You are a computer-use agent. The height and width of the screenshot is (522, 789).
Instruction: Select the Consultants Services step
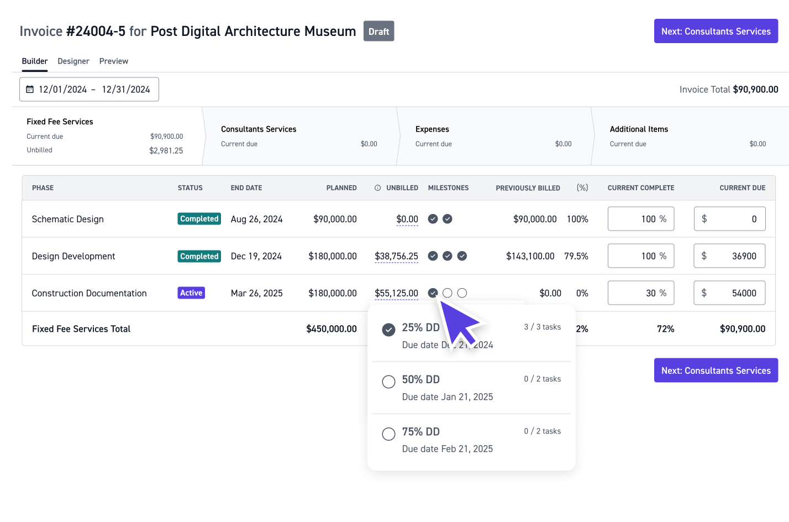pyautogui.click(x=299, y=136)
